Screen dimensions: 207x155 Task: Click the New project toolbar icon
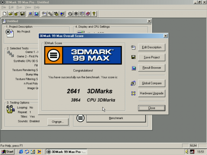point(4,14)
